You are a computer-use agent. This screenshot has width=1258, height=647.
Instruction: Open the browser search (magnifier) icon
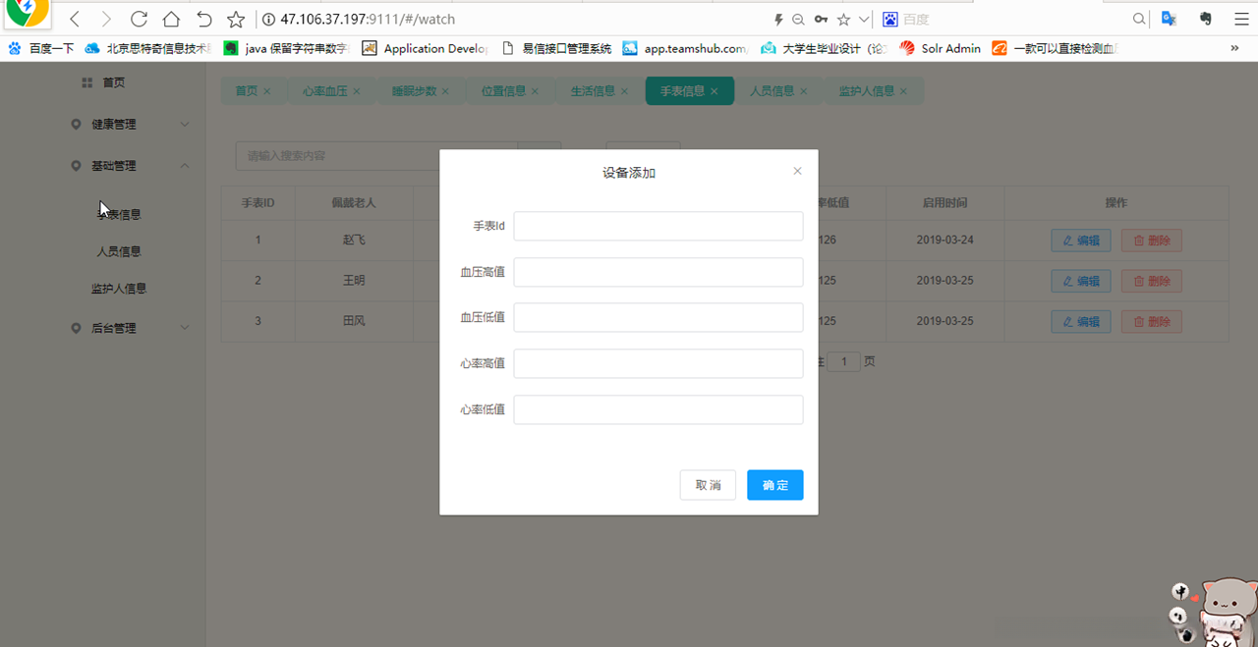(x=1137, y=19)
